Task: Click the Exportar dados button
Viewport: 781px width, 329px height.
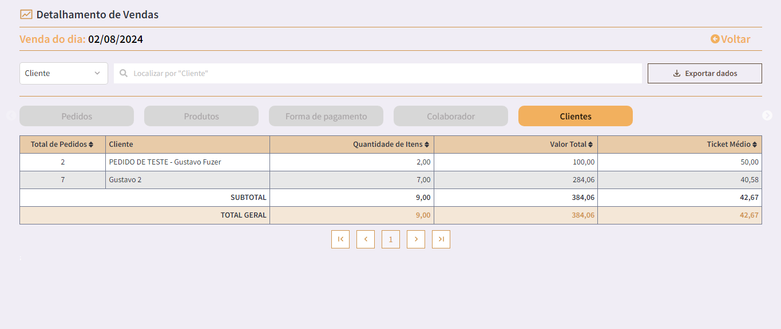Action: [x=705, y=73]
